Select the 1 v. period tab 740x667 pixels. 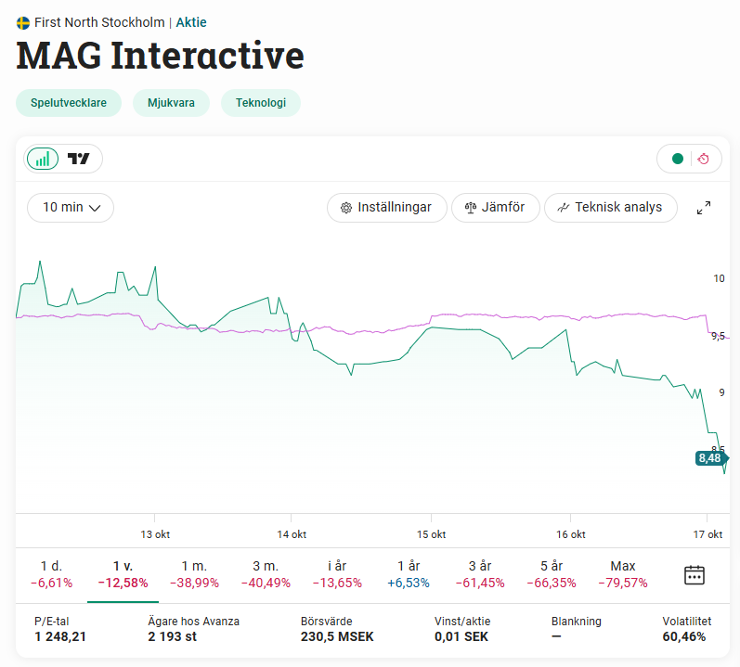[x=123, y=574]
